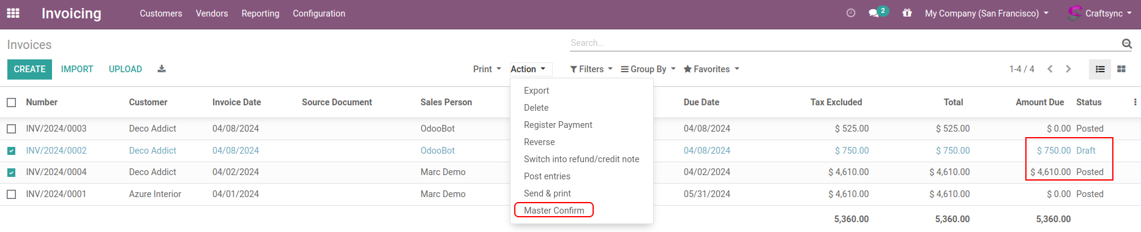Image resolution: width=1141 pixels, height=232 pixels.
Task: Open optional columns three-dot menu
Action: point(1135,102)
